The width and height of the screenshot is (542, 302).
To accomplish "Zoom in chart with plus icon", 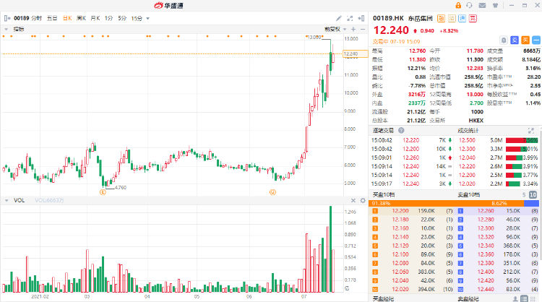I will pos(353,30).
